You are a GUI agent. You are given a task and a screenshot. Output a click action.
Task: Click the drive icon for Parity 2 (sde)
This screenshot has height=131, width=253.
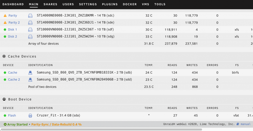pos(30,23)
